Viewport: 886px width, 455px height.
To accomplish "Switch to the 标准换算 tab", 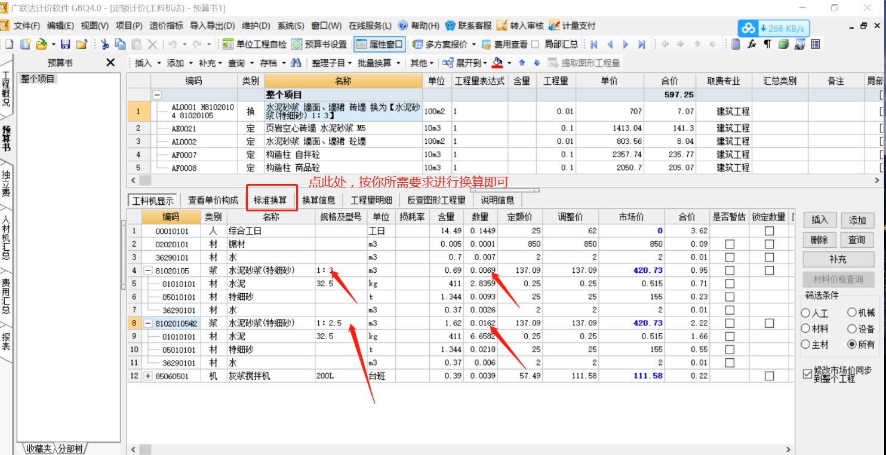I will click(x=270, y=200).
